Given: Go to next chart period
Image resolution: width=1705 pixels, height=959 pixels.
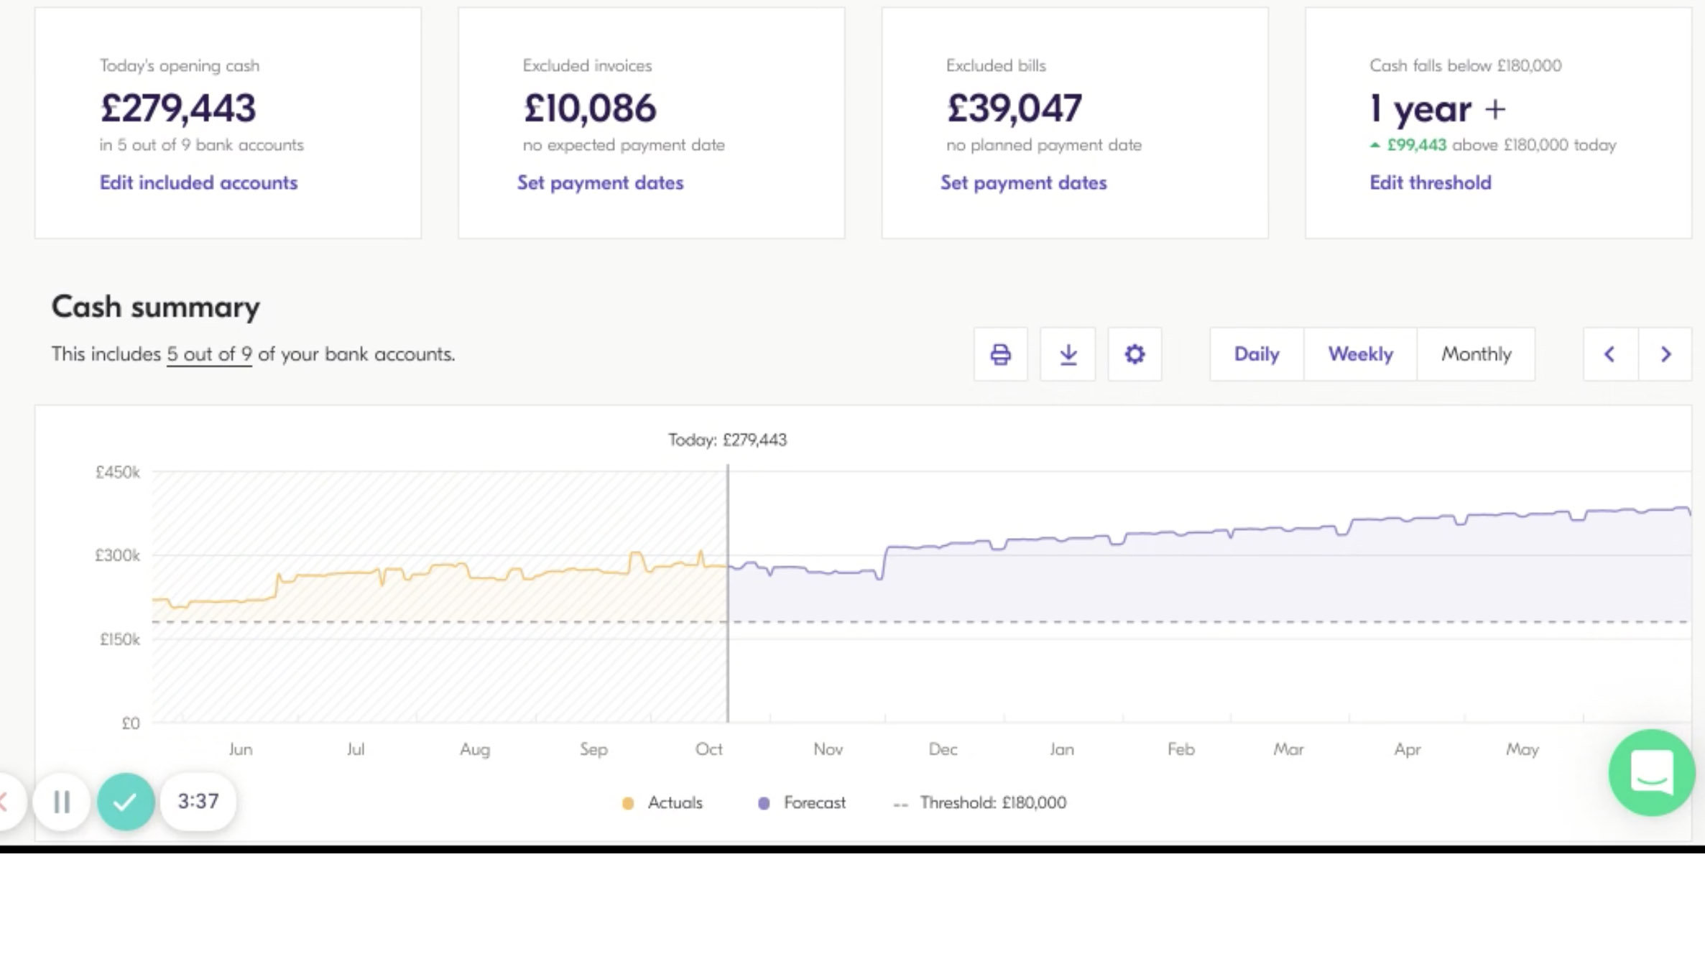Looking at the screenshot, I should click(x=1665, y=354).
